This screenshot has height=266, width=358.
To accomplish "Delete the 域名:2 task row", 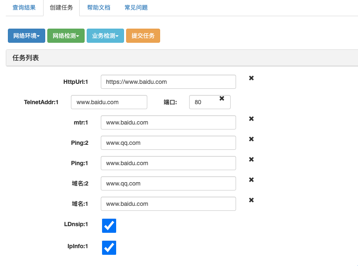I will pyautogui.click(x=251, y=180).
